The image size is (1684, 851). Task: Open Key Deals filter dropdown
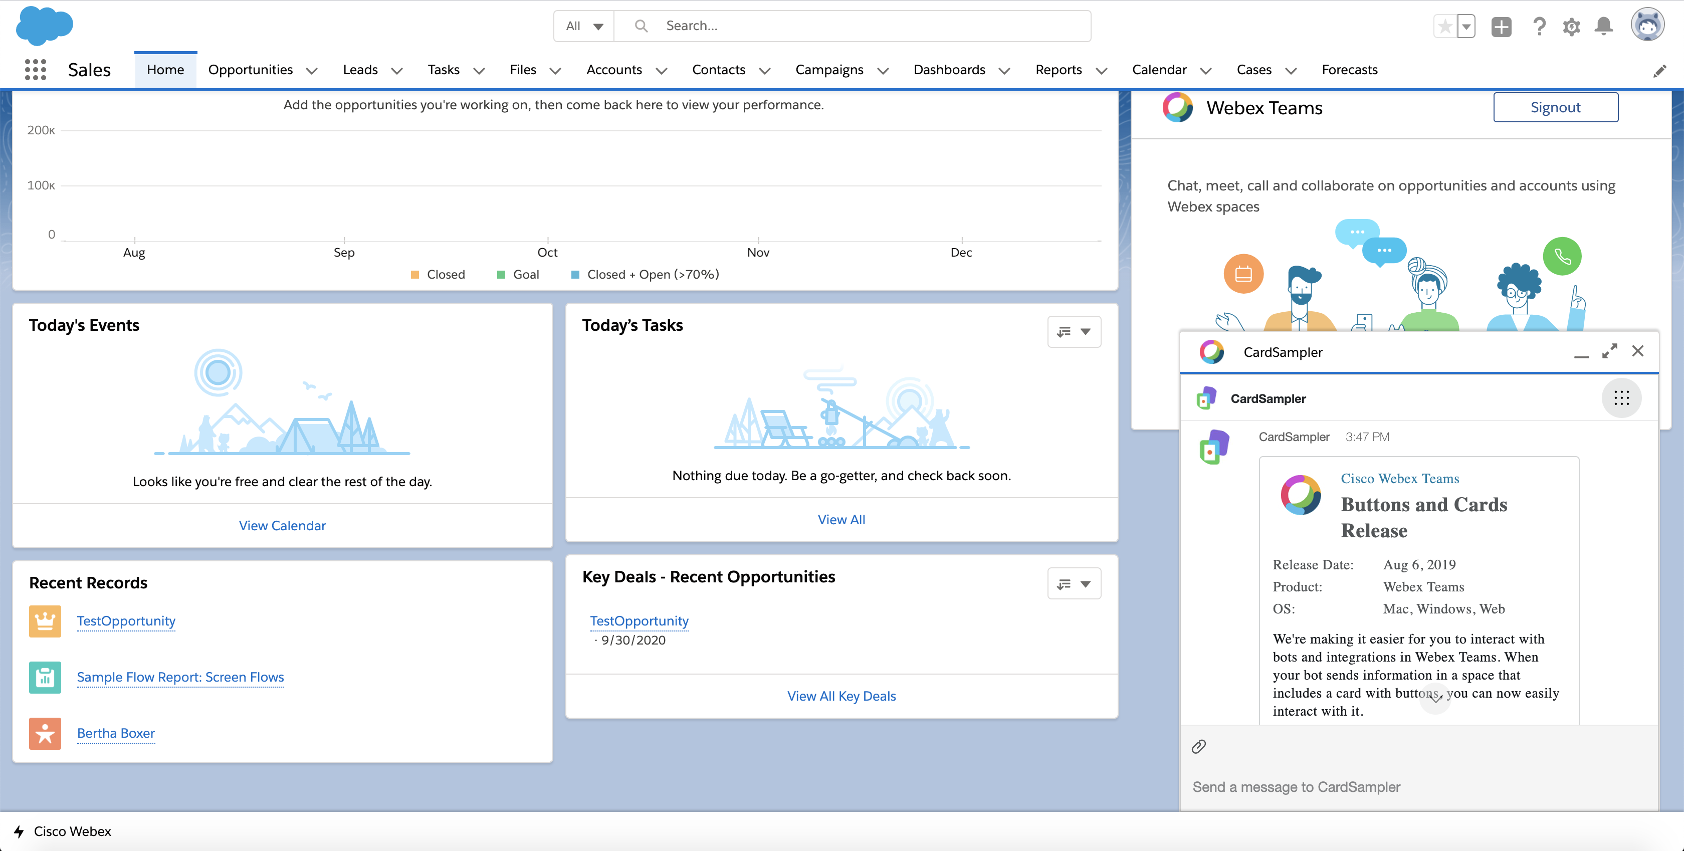click(1074, 584)
